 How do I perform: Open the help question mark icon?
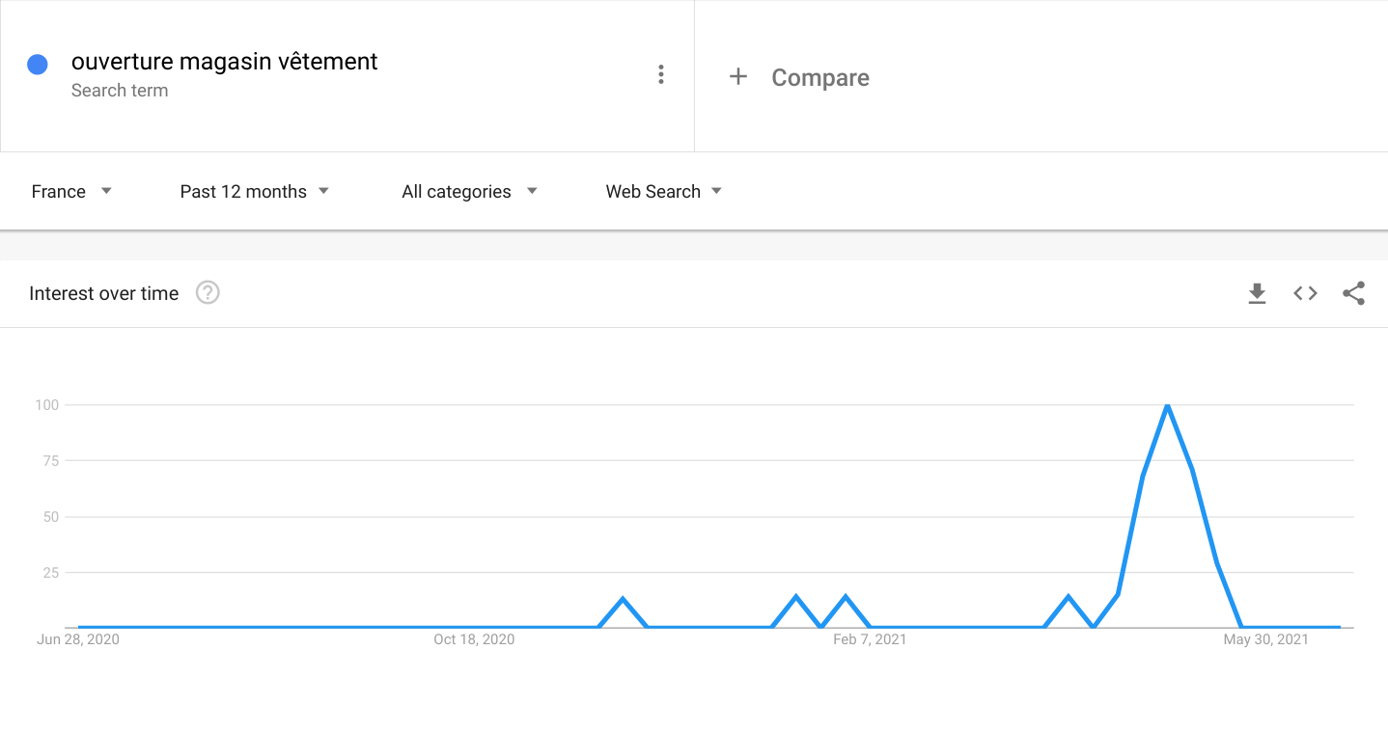208,292
